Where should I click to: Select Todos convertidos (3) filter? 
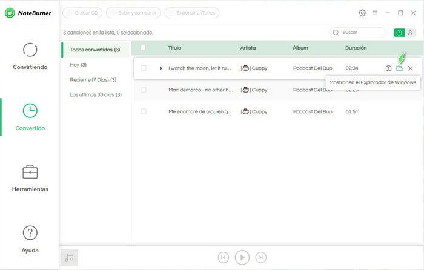point(95,50)
